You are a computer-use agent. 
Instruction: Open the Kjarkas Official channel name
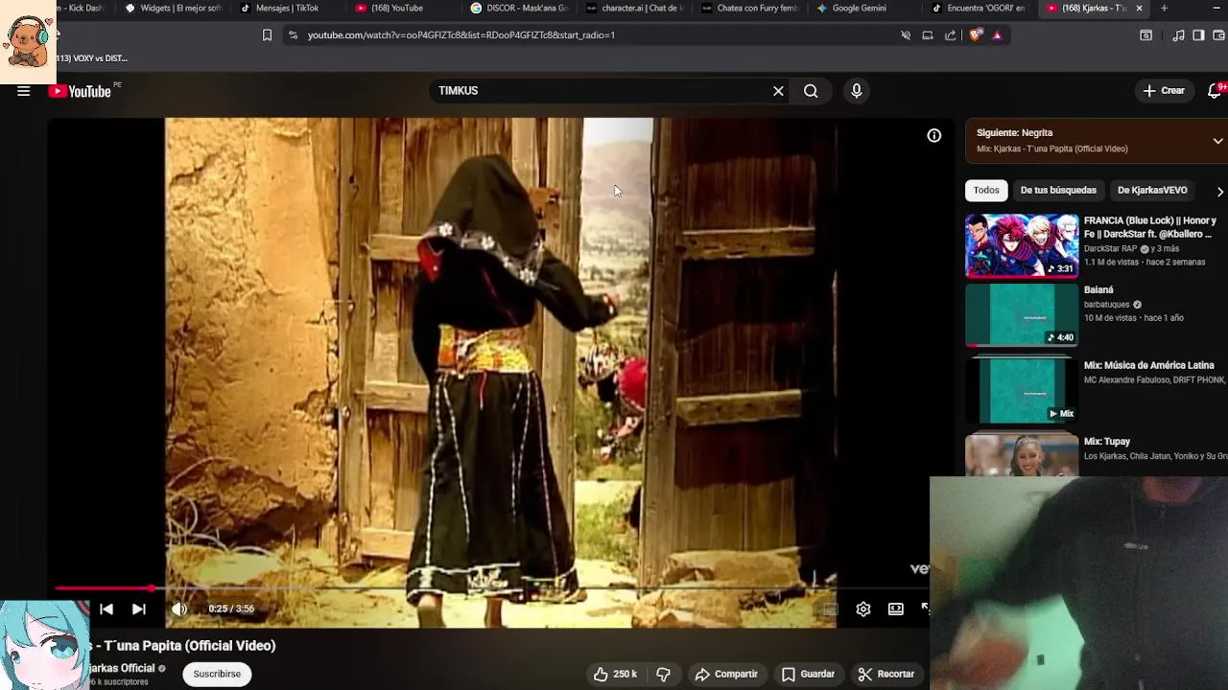pyautogui.click(x=122, y=669)
